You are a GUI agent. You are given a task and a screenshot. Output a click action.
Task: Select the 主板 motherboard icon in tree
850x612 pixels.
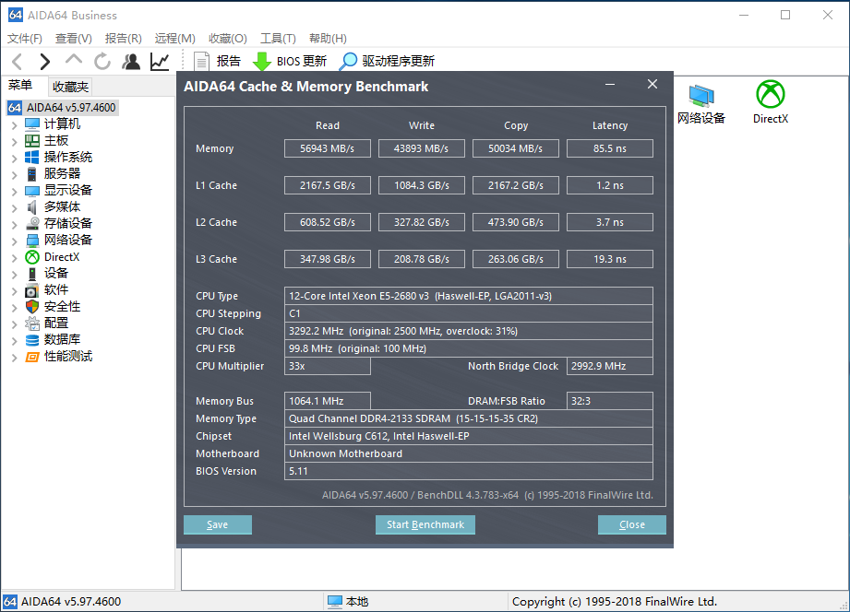point(32,141)
